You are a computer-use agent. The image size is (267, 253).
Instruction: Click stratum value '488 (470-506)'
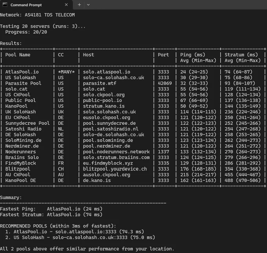[243, 181]
